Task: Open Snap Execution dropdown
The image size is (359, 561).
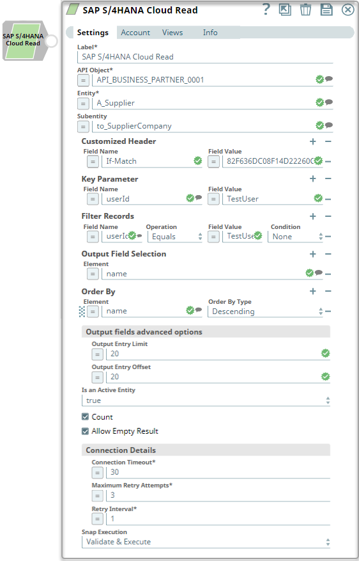Action: coord(206,542)
